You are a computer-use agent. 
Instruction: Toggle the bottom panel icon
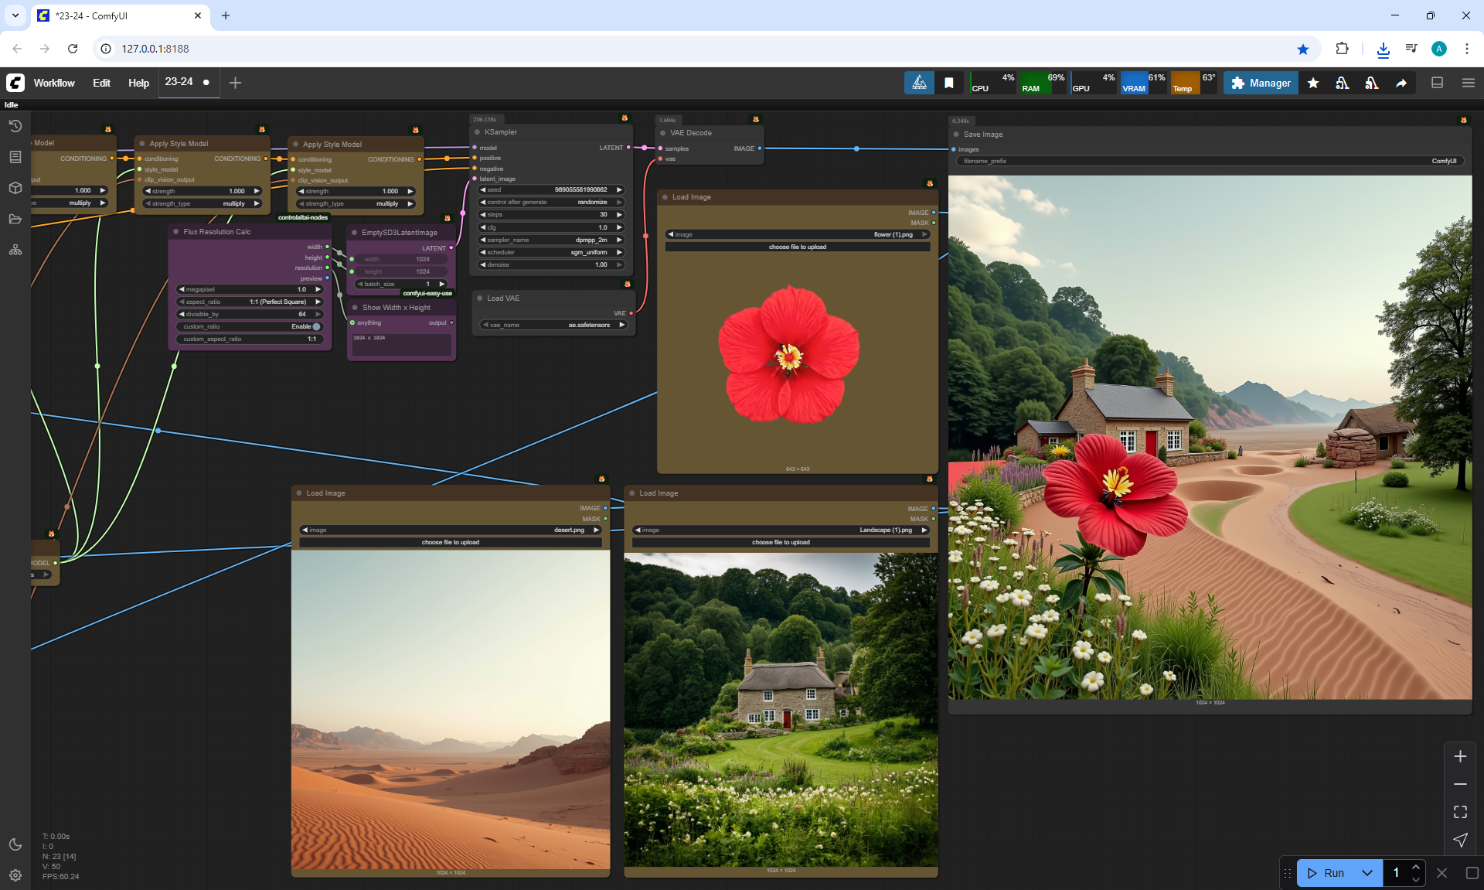click(x=1437, y=83)
